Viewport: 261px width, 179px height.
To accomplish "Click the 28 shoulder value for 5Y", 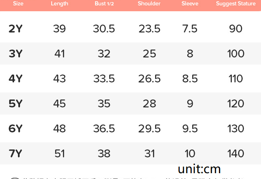I will [149, 103].
